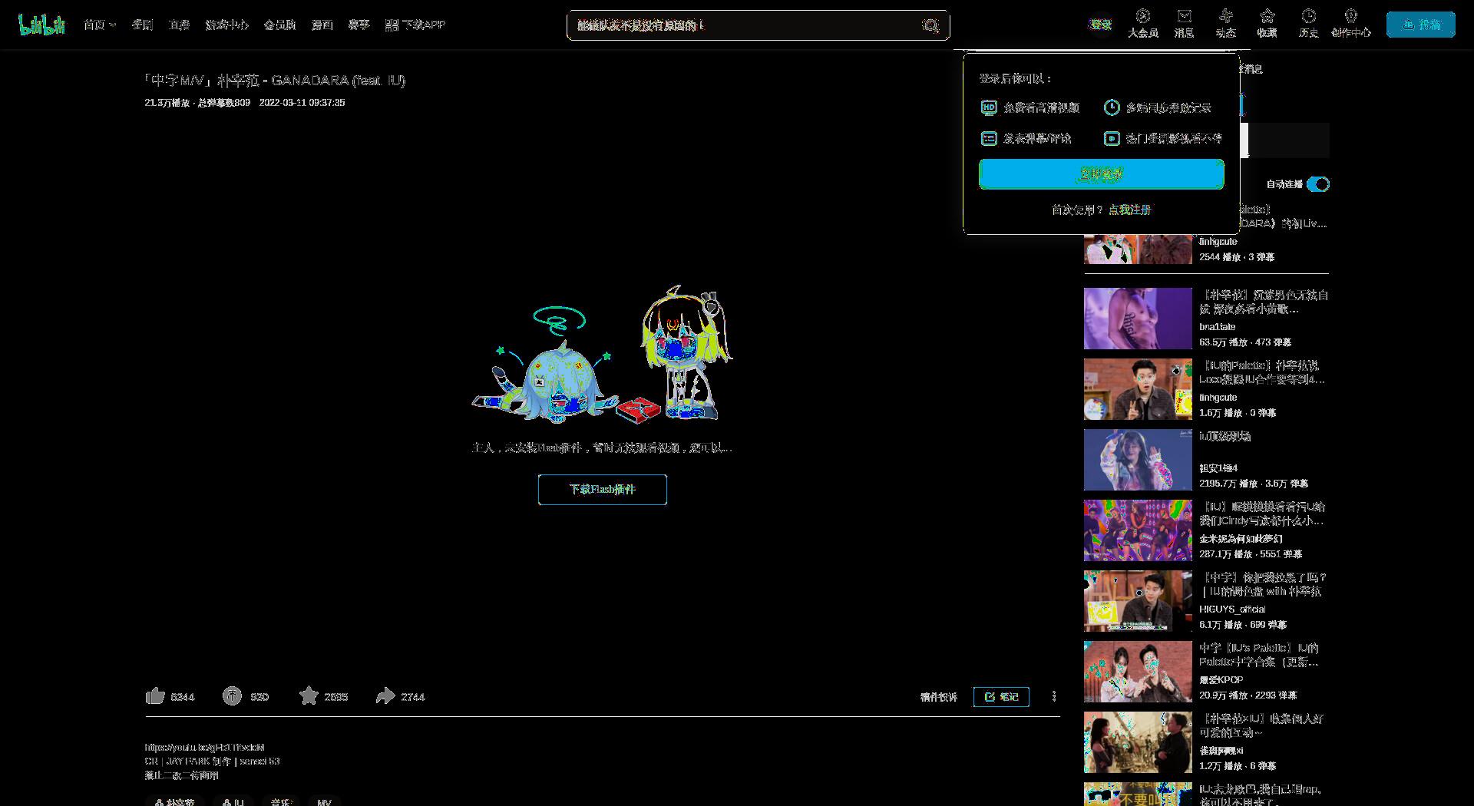Click the video title GANADARA (feat. IU)
Screen dimensions: 1474x806
click(x=275, y=81)
